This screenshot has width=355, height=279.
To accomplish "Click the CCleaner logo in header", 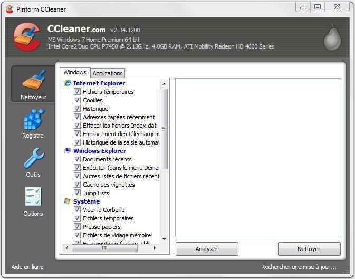I will tap(27, 37).
